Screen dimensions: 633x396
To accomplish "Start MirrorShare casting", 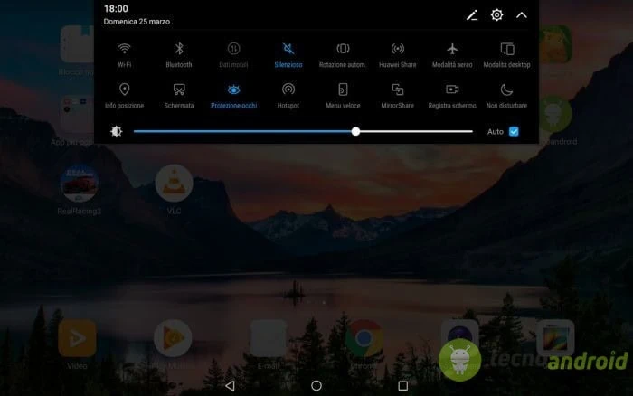I will [397, 96].
